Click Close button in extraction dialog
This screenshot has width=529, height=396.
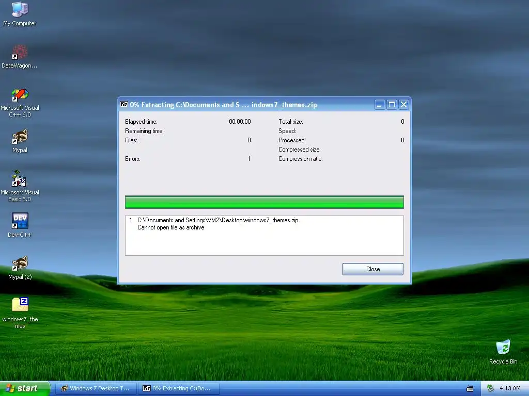tap(373, 269)
